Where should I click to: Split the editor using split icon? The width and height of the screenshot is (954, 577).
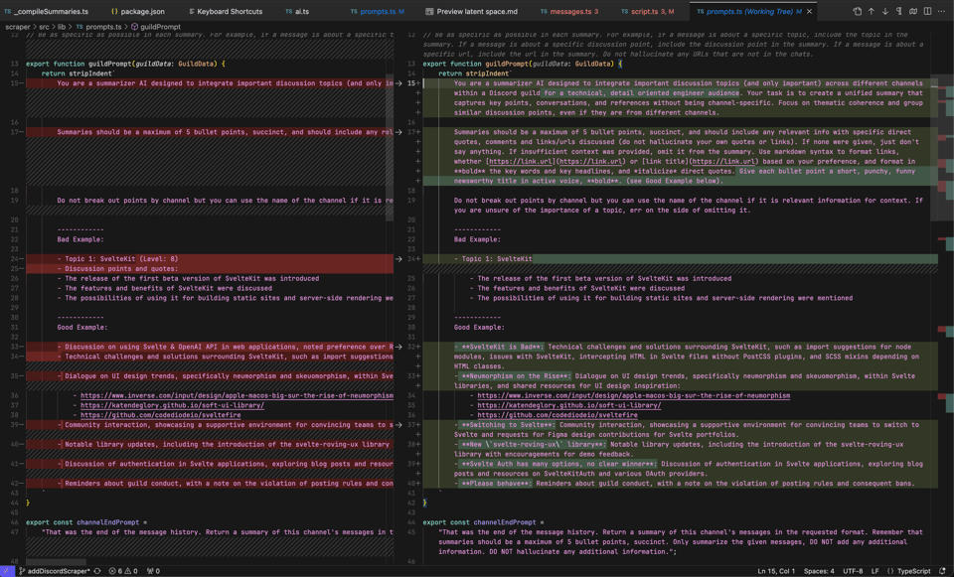click(928, 12)
